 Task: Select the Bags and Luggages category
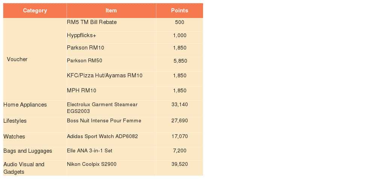pyautogui.click(x=28, y=151)
